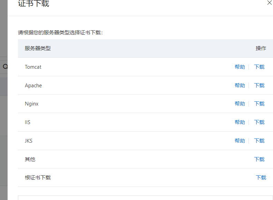The height and width of the screenshot is (200, 273).
Task: Click the 服务器类型 column header
Action: (38, 48)
